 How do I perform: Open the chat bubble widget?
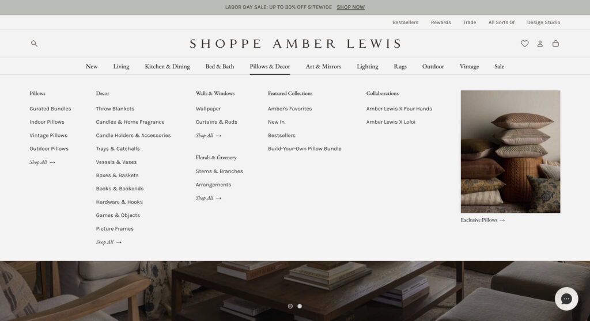(566, 299)
